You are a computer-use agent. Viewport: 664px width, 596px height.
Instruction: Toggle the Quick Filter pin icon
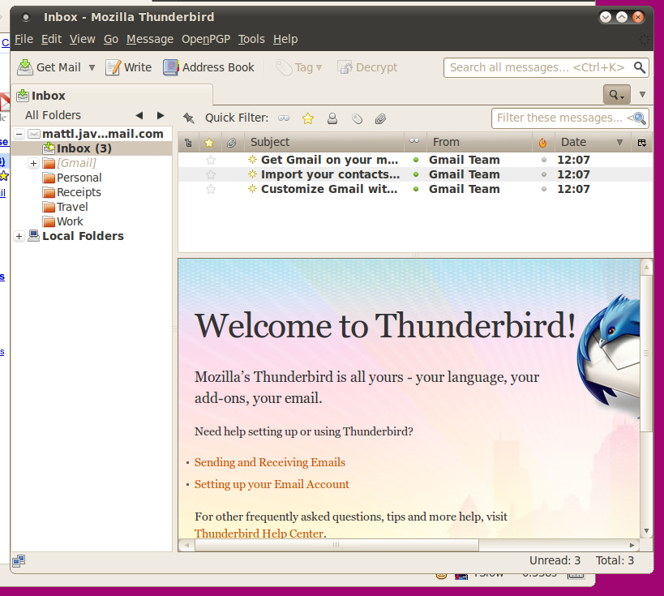pos(188,118)
